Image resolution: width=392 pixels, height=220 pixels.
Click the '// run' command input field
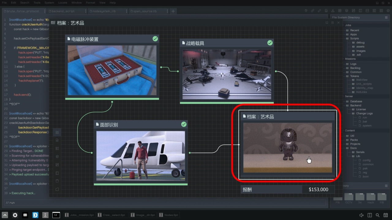click(165, 203)
